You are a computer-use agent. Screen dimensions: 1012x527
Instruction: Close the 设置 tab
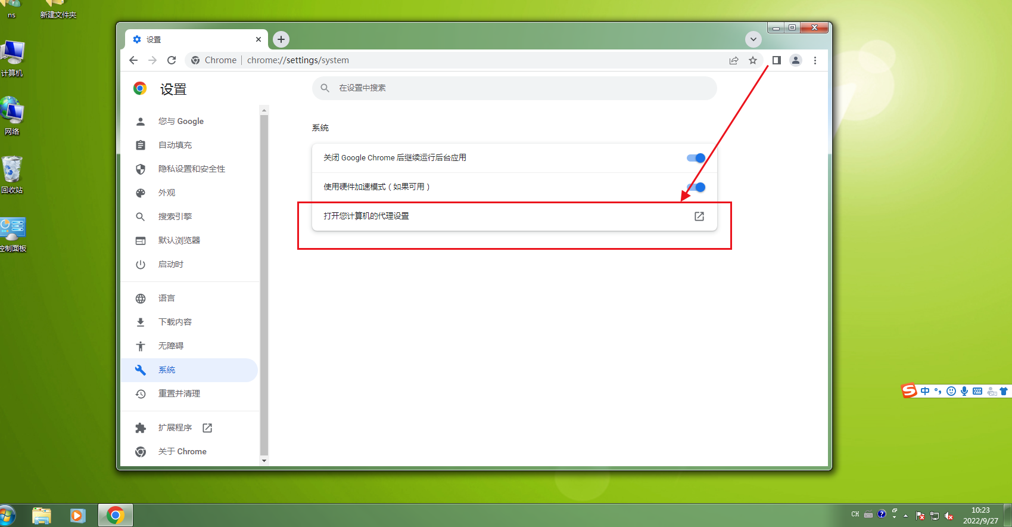[x=259, y=39]
